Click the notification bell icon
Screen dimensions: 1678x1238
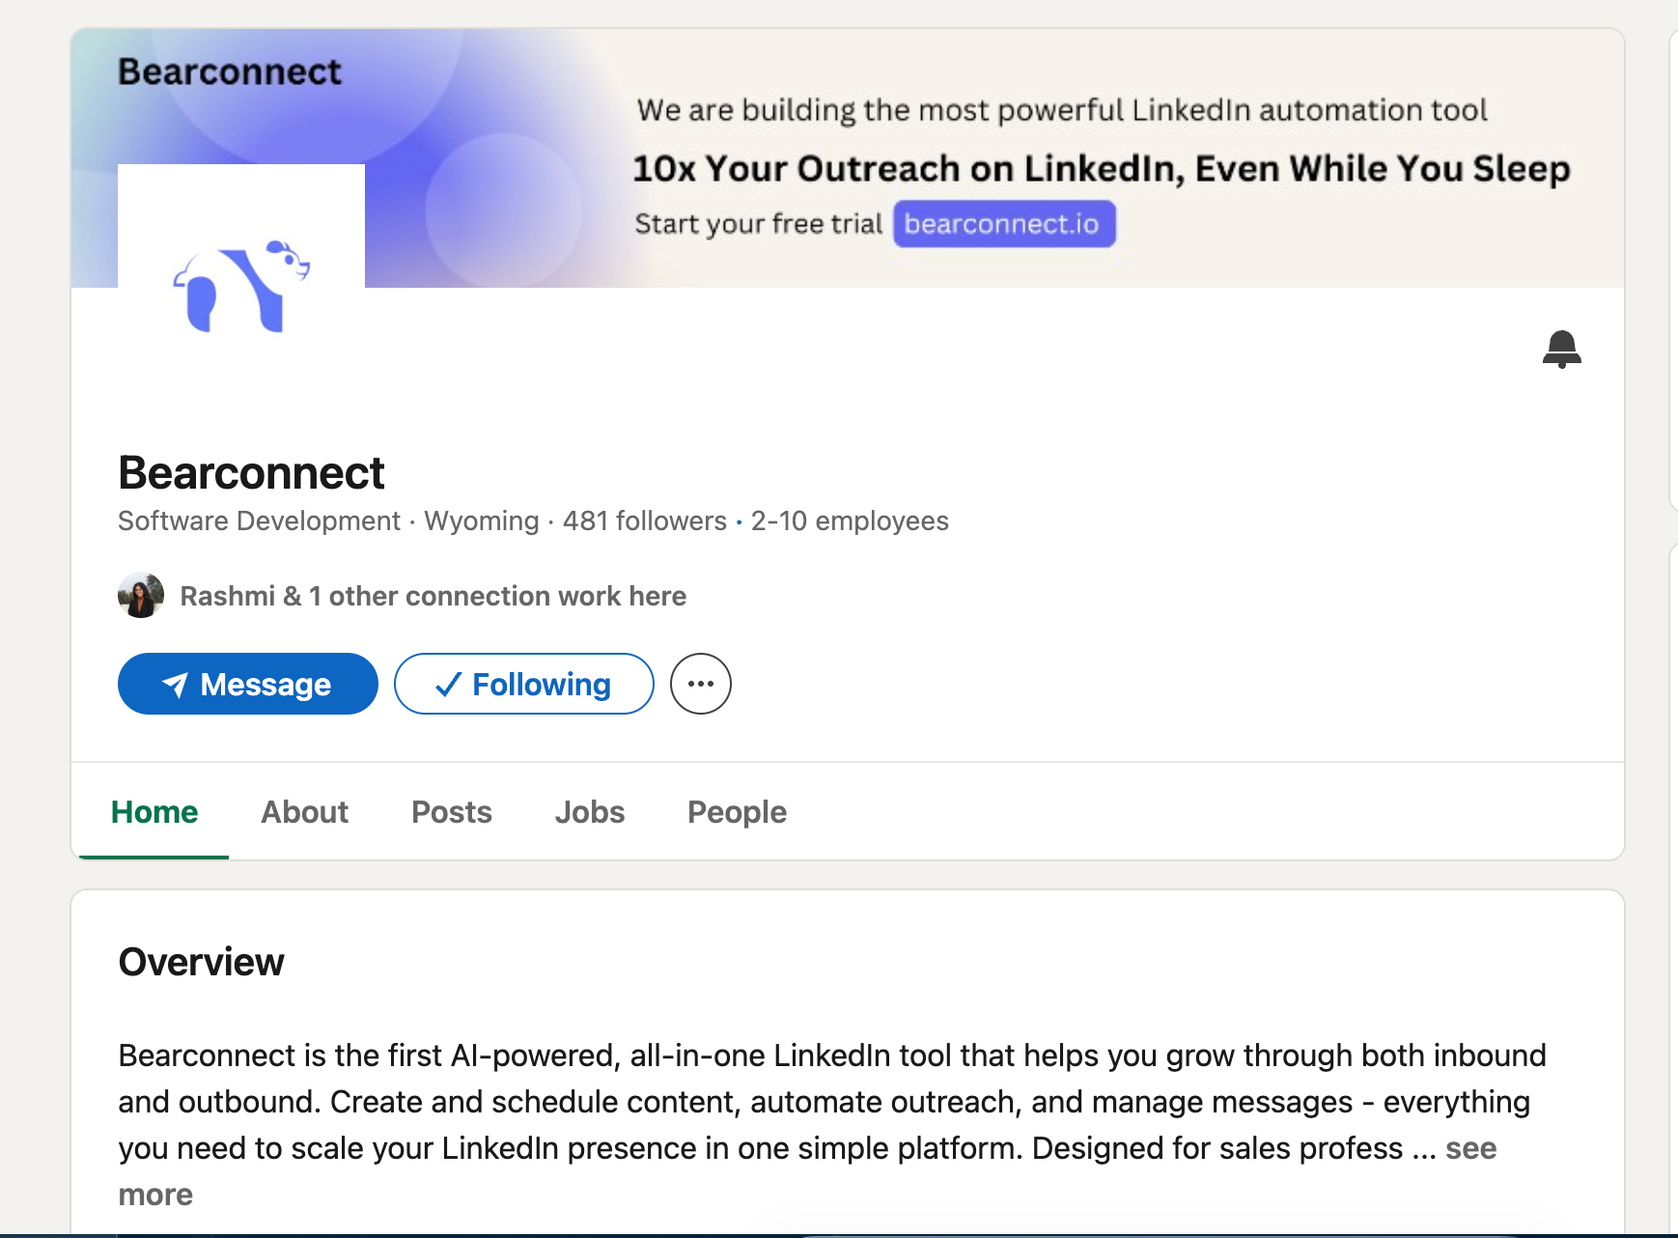tap(1561, 349)
